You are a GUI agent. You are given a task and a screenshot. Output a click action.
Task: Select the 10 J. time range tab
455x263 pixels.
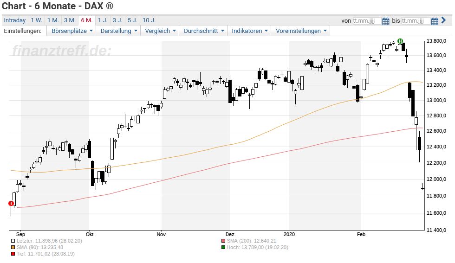[x=149, y=20]
